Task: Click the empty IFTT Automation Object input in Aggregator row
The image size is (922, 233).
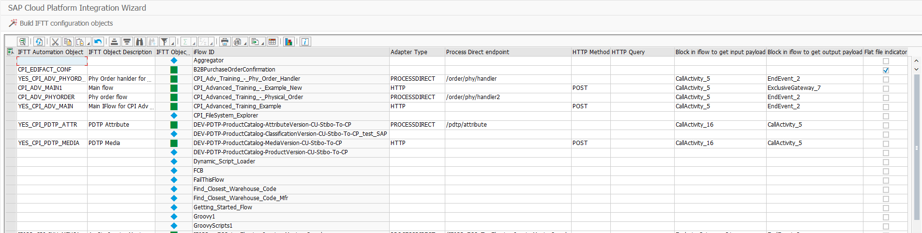Action: (52, 61)
